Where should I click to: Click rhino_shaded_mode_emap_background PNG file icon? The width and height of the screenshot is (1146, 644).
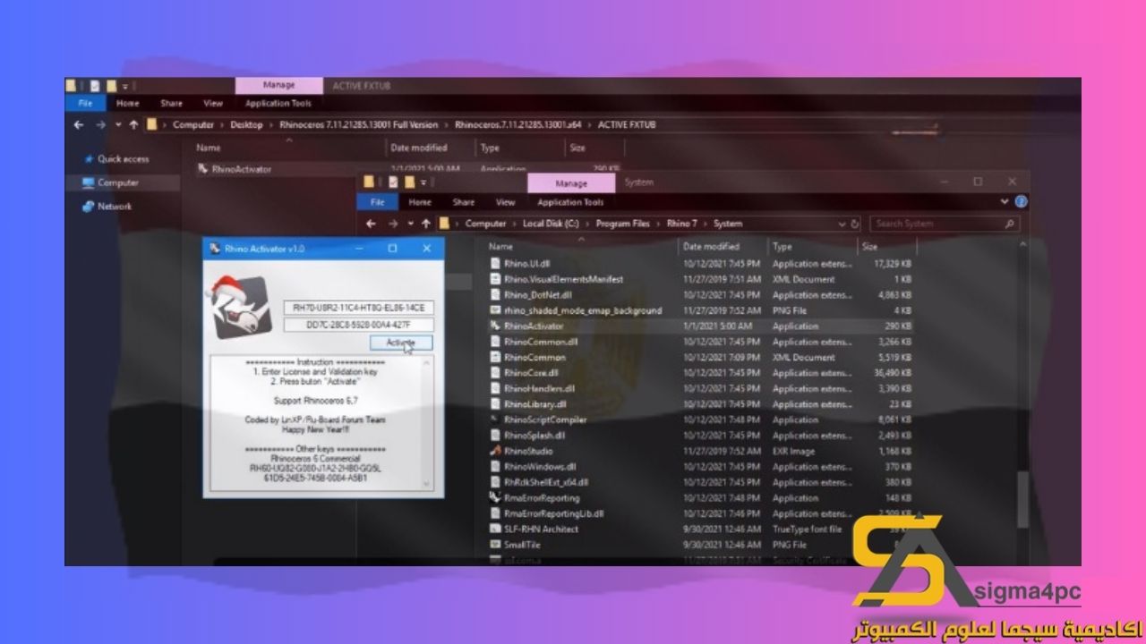pyautogui.click(x=495, y=310)
